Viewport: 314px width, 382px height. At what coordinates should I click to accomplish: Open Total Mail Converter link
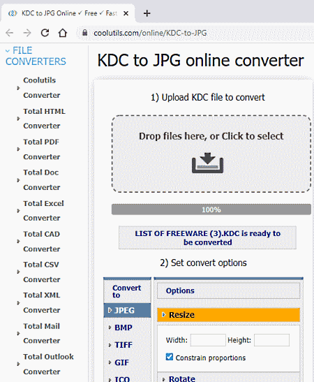click(42, 333)
